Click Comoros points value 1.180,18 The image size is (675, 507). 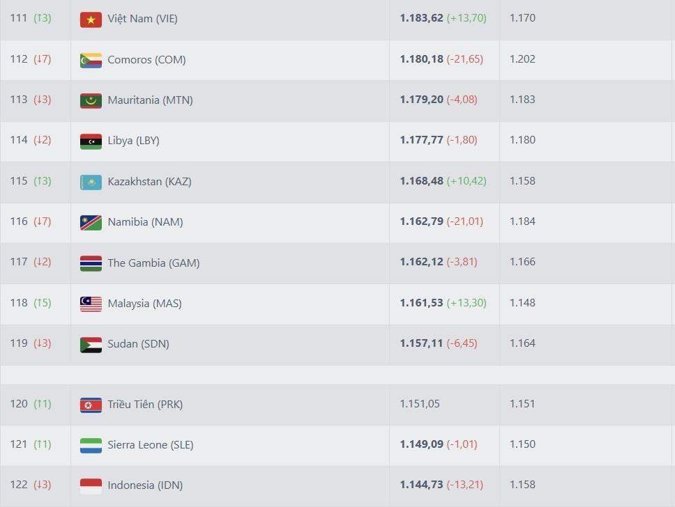click(x=421, y=59)
